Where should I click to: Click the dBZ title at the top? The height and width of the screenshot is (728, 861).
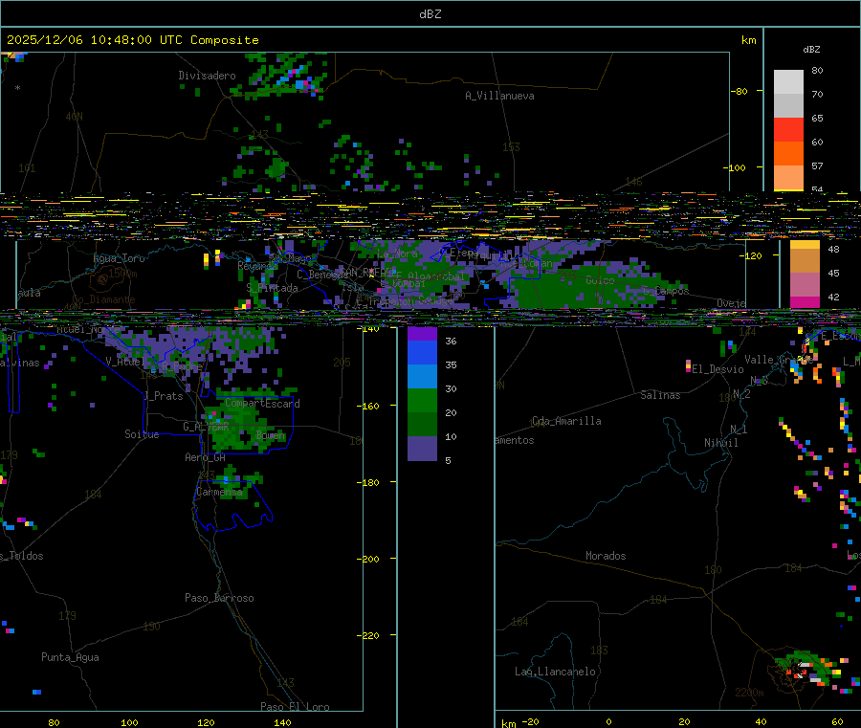point(430,13)
